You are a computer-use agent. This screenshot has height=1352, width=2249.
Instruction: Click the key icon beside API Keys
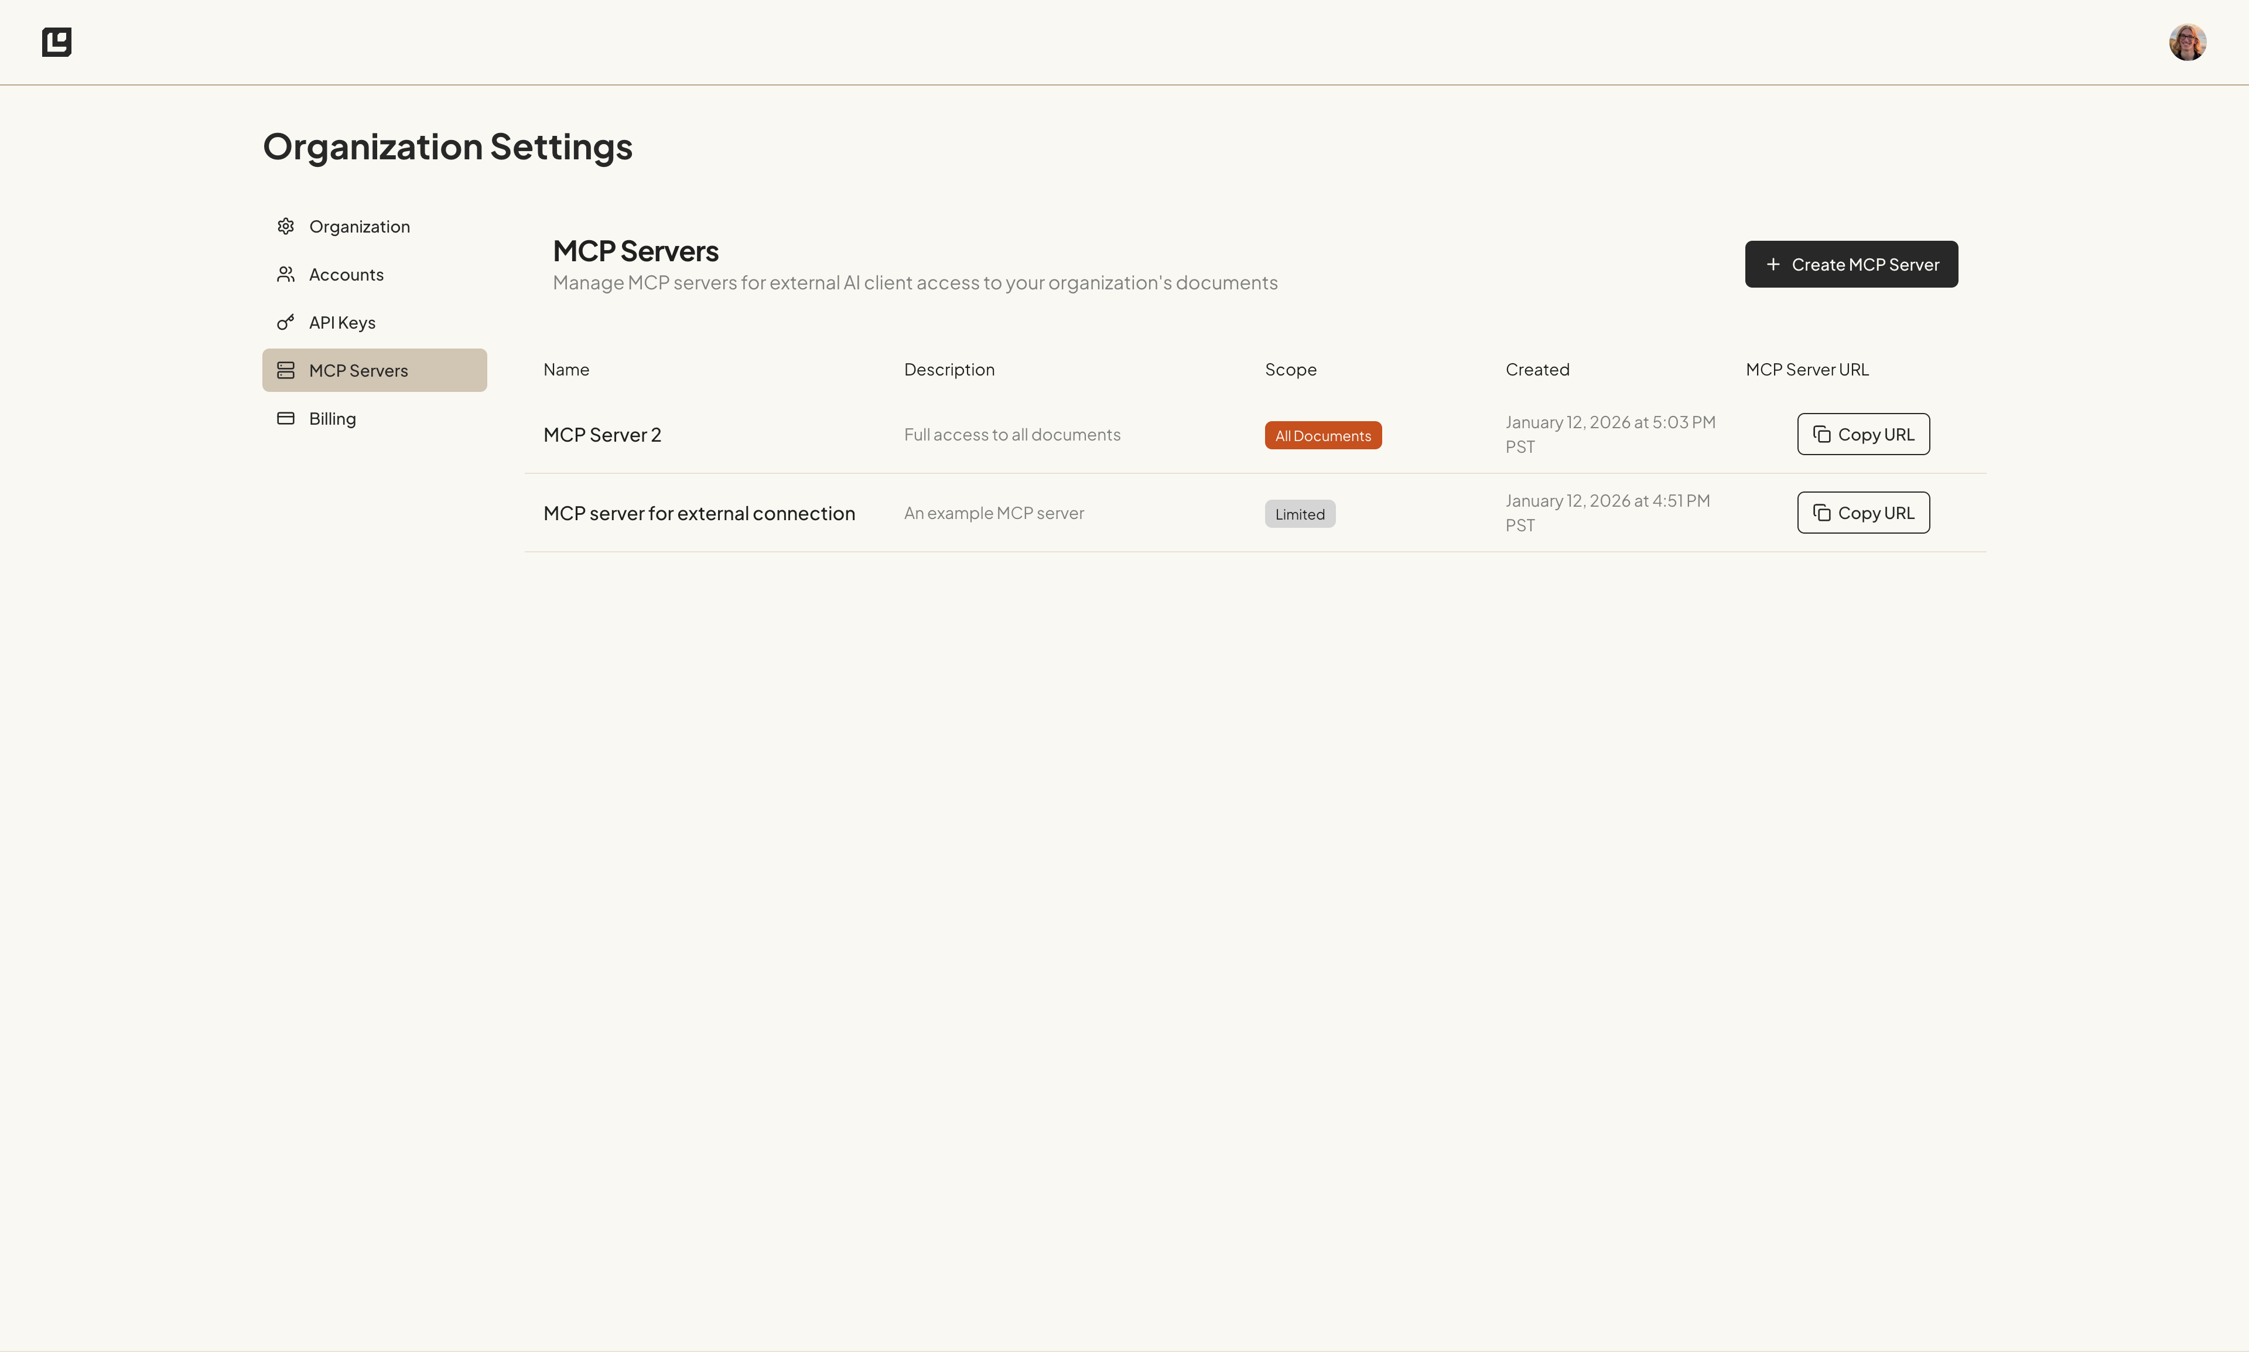coord(285,322)
